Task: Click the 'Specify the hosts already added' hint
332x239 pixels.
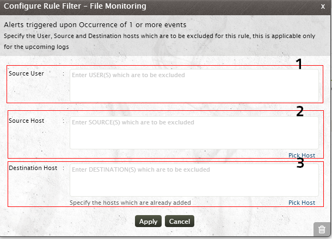Action: coord(130,203)
